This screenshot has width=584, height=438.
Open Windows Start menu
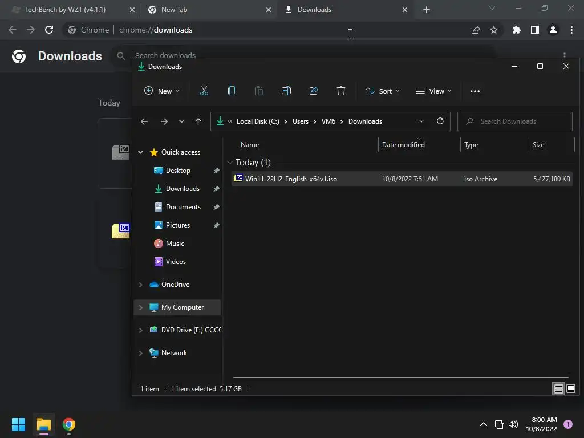pos(18,424)
